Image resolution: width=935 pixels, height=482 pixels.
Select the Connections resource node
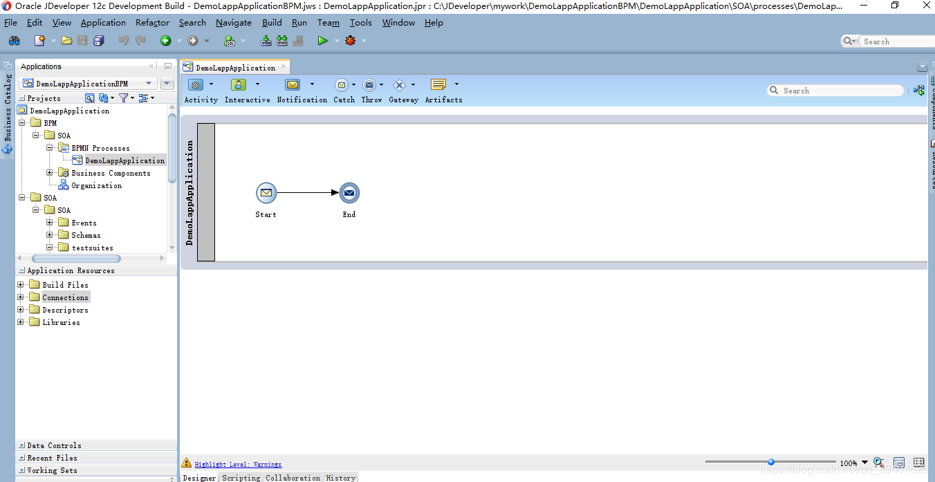[x=65, y=297]
